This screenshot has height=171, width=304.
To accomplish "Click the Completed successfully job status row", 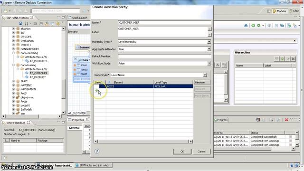I will [264, 137].
